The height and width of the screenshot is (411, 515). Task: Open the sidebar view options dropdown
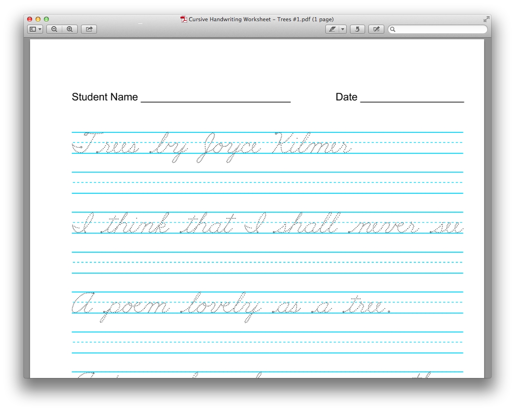tap(40, 29)
